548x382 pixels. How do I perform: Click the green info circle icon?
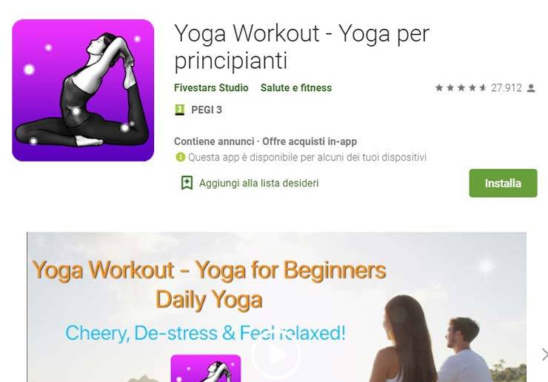[x=181, y=157]
